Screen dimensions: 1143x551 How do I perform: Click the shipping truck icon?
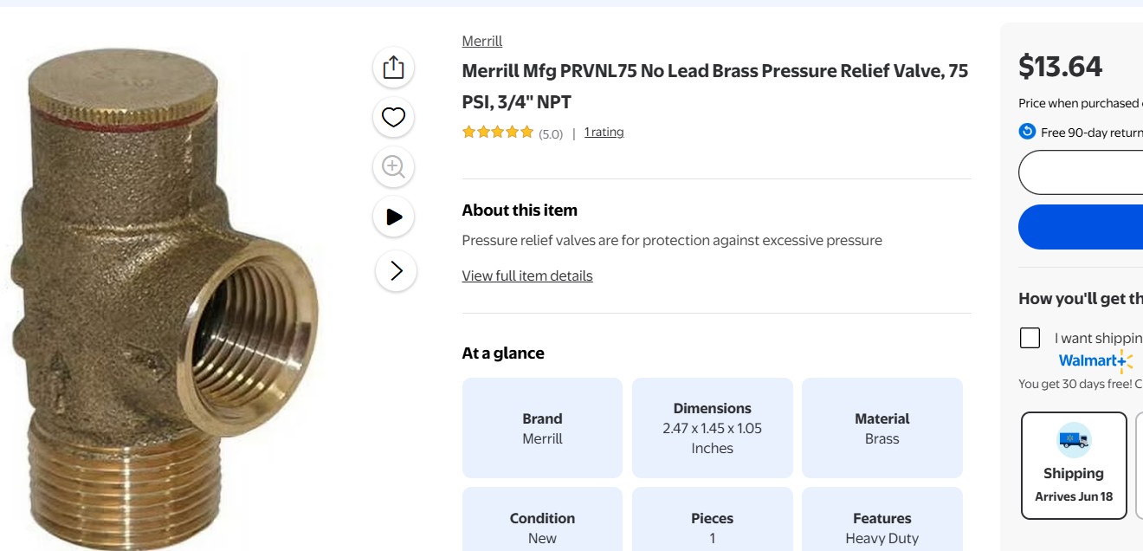coord(1074,440)
